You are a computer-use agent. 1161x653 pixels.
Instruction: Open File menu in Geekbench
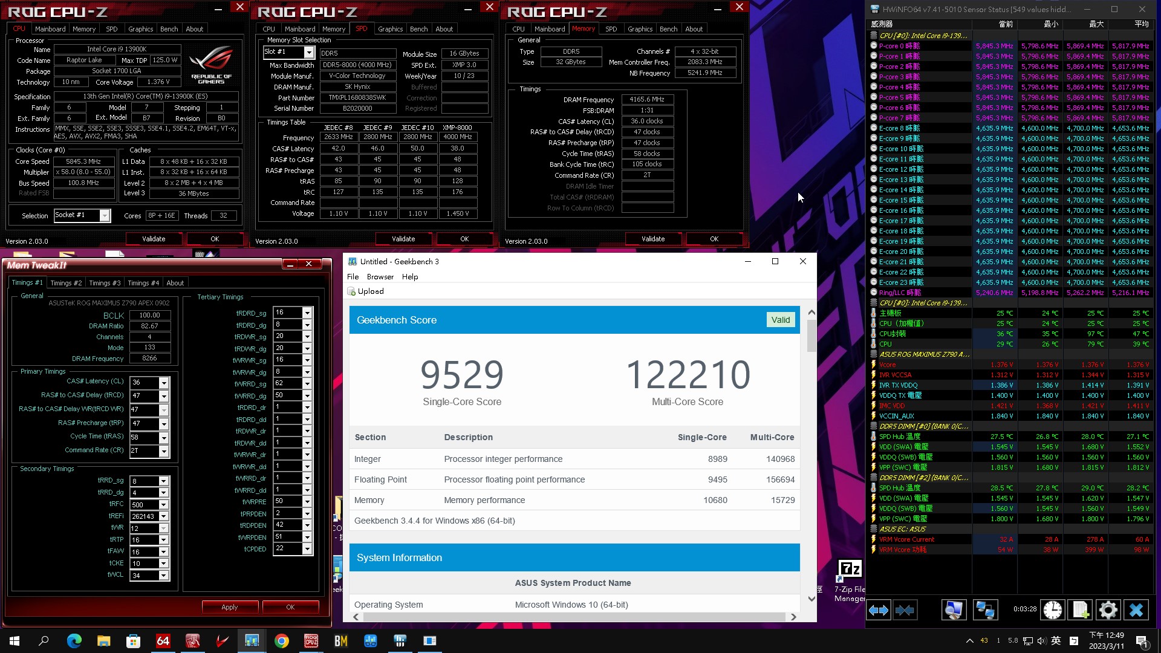click(x=353, y=277)
